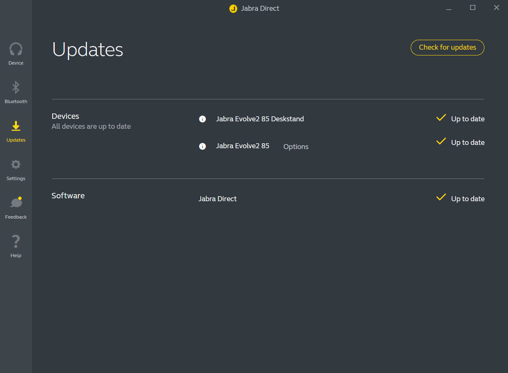Screen dimensions: 508x373
Task: Click info icon beside Jabra Evolve2 85
Action: (x=202, y=146)
